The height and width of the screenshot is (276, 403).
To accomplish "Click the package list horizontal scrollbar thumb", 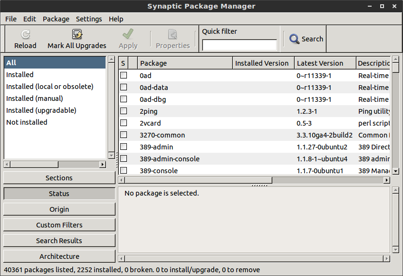I will 199,180.
